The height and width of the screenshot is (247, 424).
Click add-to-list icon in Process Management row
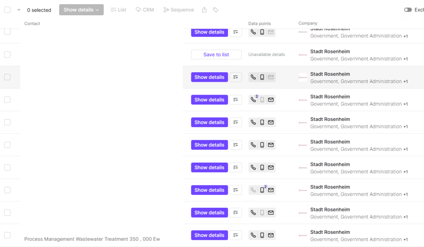coord(236,235)
